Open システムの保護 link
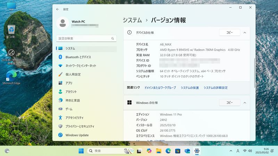The width and height of the screenshot is (278, 156). (189, 88)
